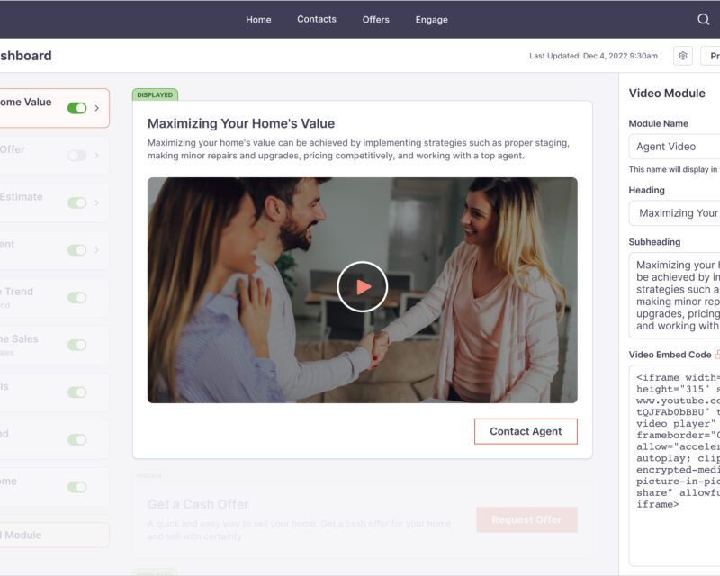Click the search magnifier icon in top bar

tap(704, 20)
